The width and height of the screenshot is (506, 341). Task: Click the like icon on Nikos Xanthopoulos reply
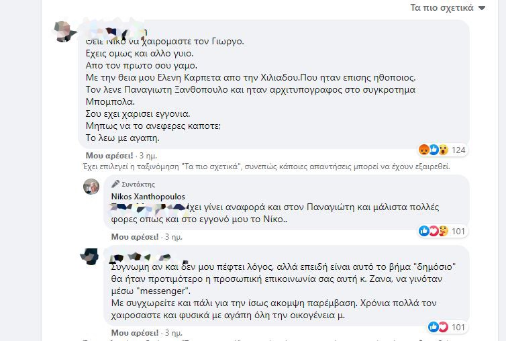click(x=423, y=231)
